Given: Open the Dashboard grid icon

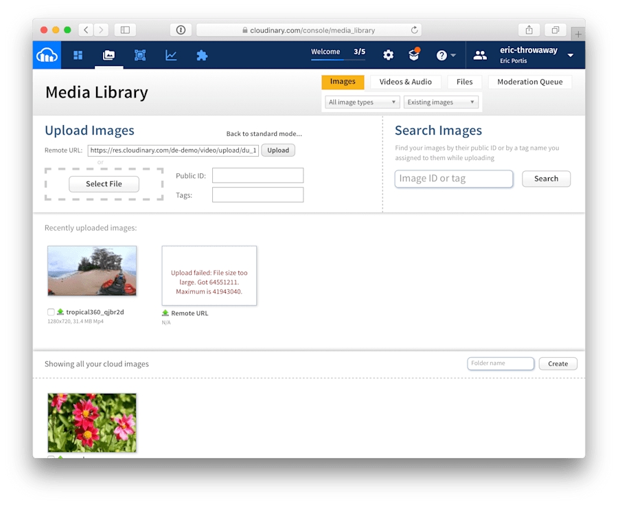Looking at the screenshot, I should (x=78, y=55).
